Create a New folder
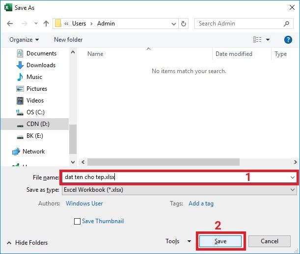 point(68,40)
